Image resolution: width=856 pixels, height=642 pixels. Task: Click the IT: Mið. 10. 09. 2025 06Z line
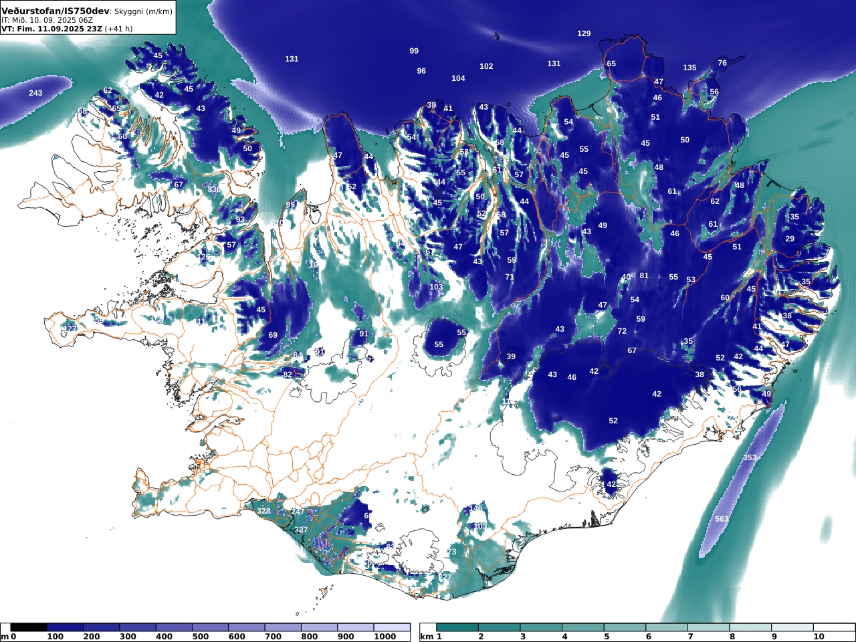tap(47, 20)
